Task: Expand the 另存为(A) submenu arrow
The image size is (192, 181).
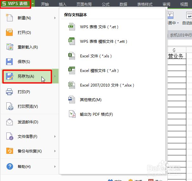Action: [55, 76]
